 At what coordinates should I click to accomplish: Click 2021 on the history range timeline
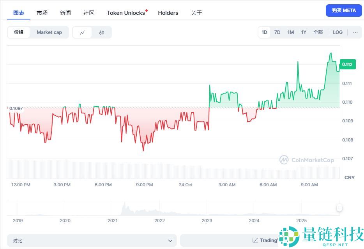point(112,221)
